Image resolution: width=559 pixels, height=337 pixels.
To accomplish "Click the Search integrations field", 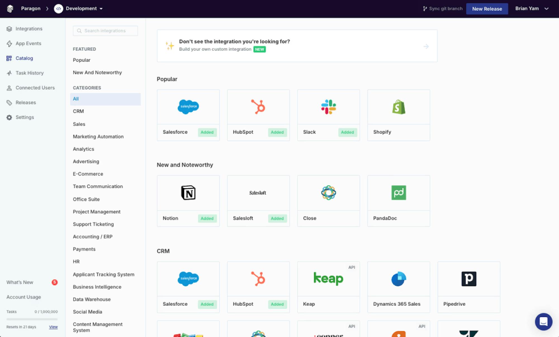I will 105,31.
